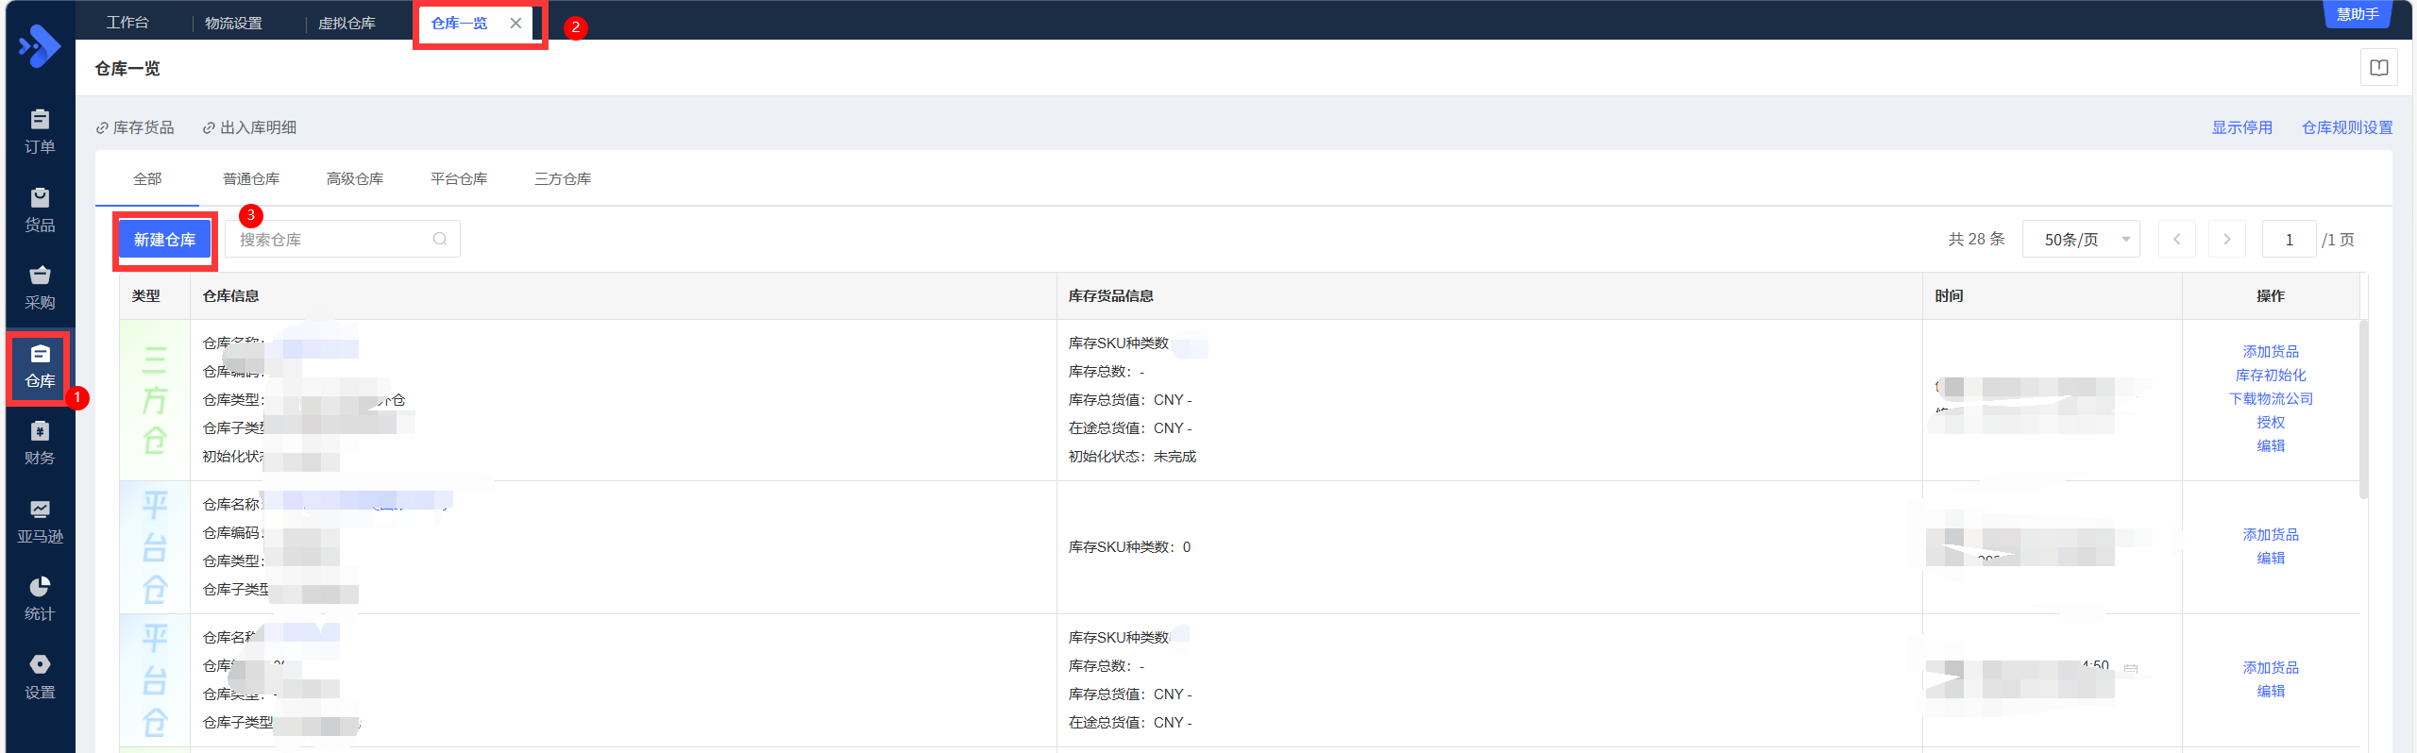
Task: Click the help book icon at top right
Action: 2378,68
